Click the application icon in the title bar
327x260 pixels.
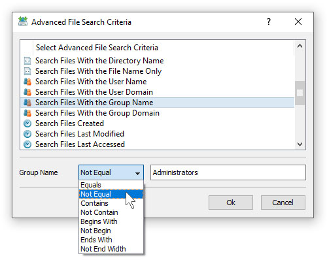(x=23, y=22)
